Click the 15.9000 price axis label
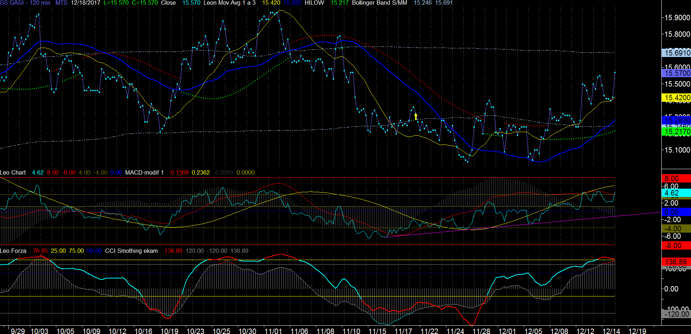This screenshot has height=334, width=691. [x=677, y=18]
